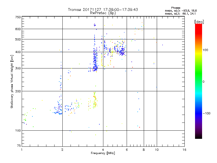The width and height of the screenshot is (217, 163).
Task: Click the rainbow phase colorbar
Action: click(x=199, y=81)
